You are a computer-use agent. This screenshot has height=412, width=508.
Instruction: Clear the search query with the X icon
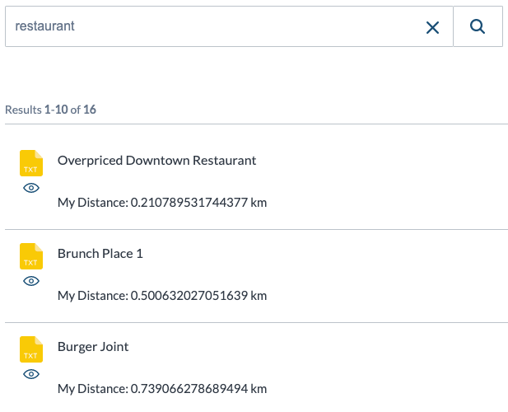(x=432, y=27)
